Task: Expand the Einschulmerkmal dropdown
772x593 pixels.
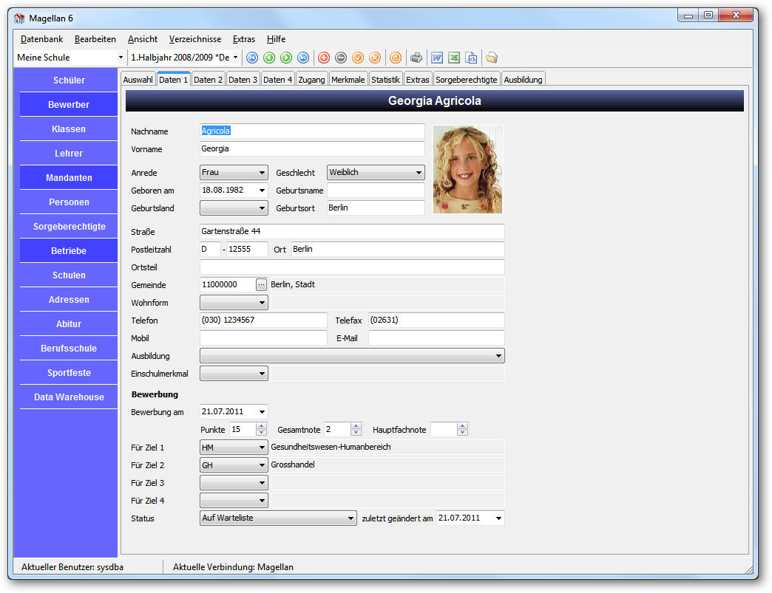Action: click(262, 373)
